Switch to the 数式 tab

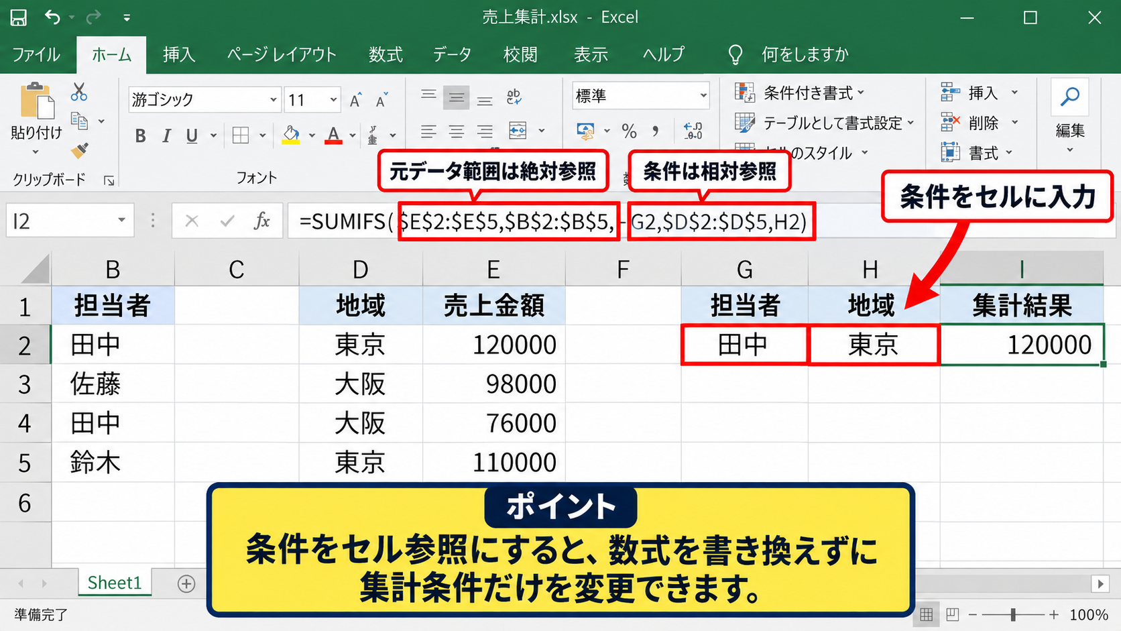click(x=386, y=54)
